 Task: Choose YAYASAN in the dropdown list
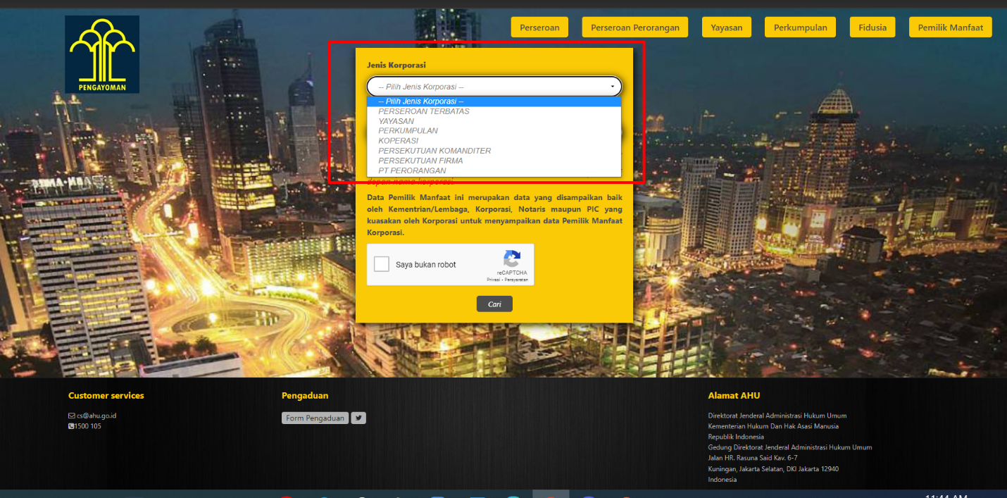pyautogui.click(x=396, y=121)
